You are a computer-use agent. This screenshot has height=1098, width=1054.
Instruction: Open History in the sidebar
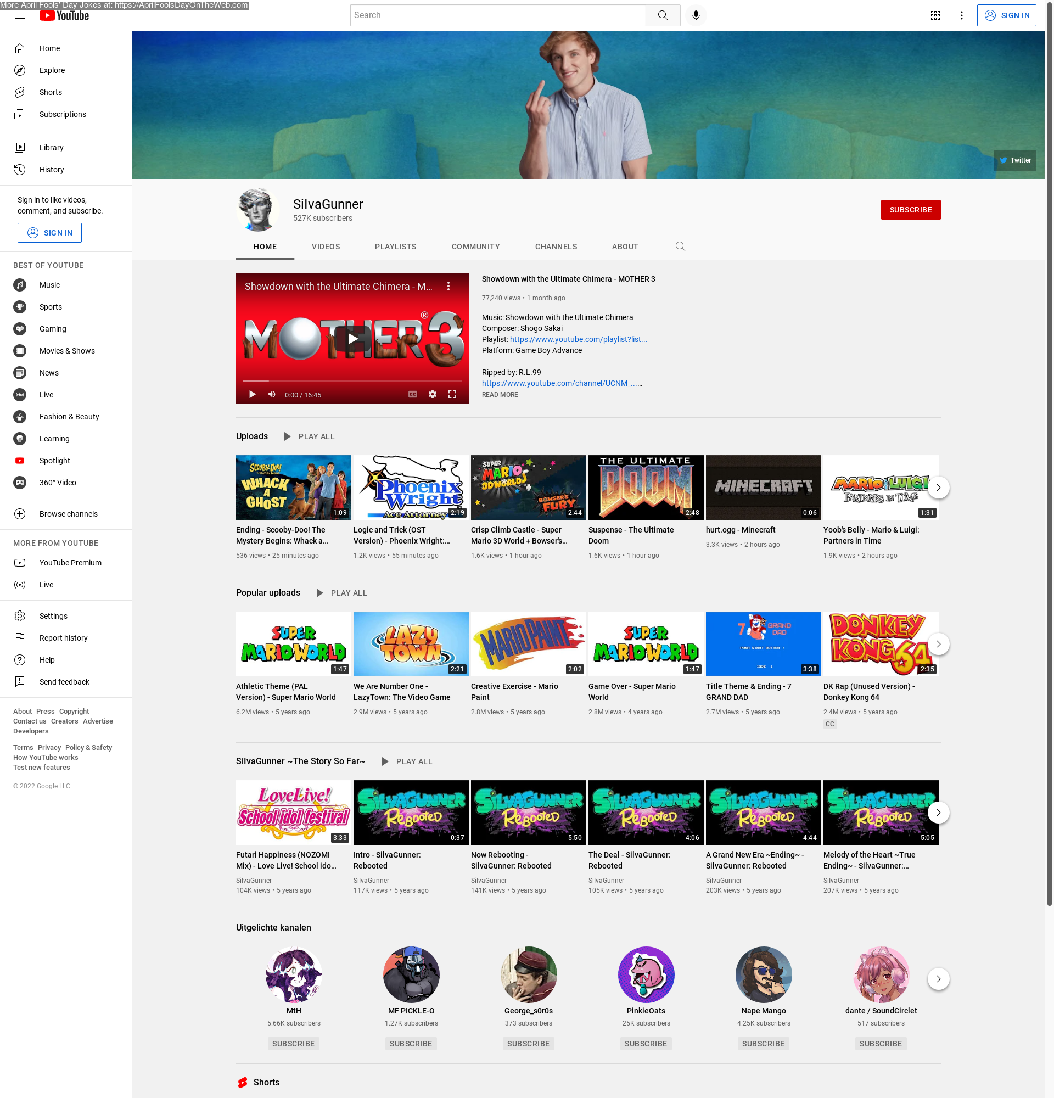pyautogui.click(x=65, y=169)
